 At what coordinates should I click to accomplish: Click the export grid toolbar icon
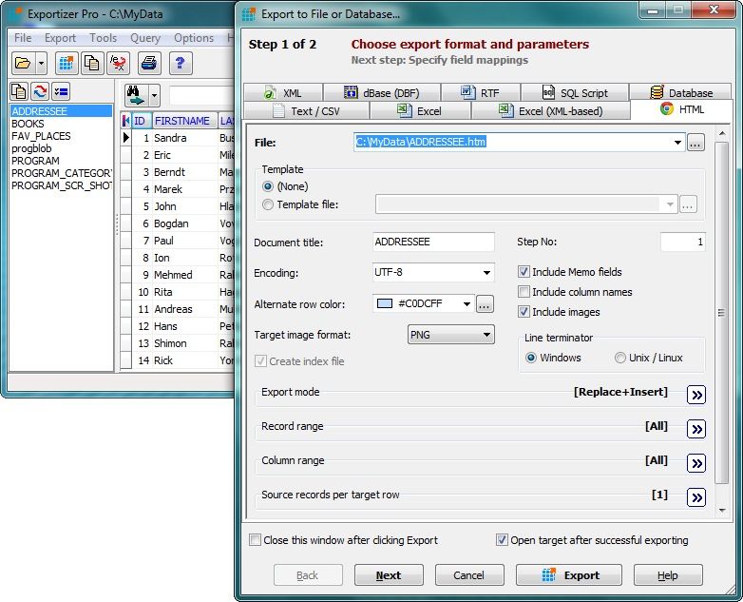click(x=67, y=64)
